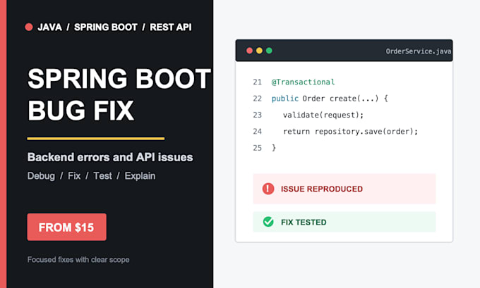Click the JAVA tag text
The image size is (480, 288).
[49, 27]
